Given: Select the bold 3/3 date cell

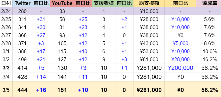Looking at the screenshot, I should coord(6,68).
